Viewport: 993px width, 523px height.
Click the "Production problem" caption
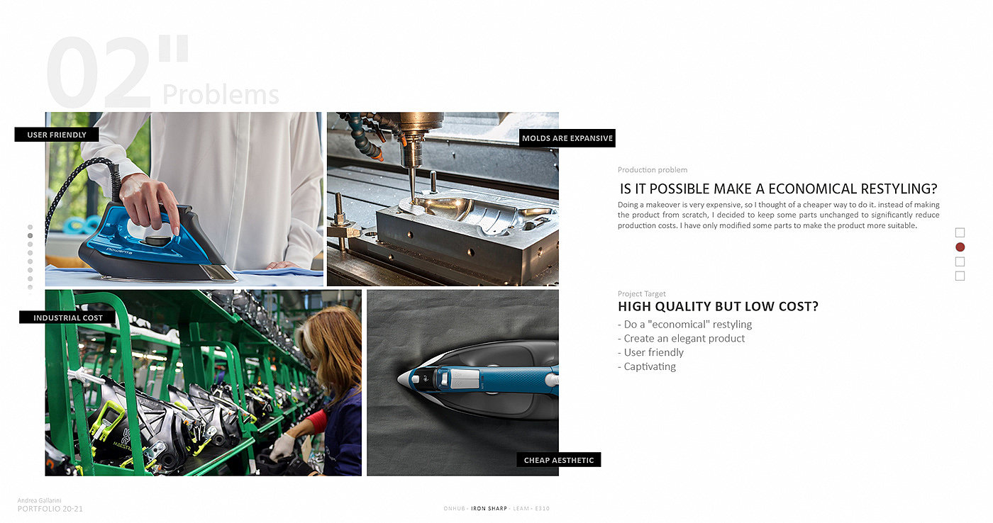(x=653, y=170)
